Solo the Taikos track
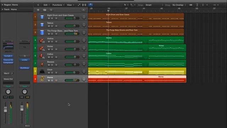 coord(52,26)
